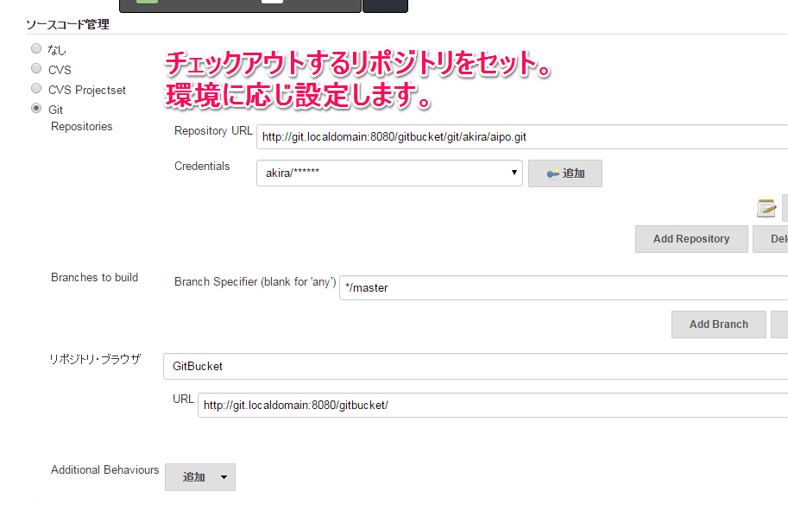This screenshot has height=510, width=788.
Task: Click the CVS Projectset label text
Action: (87, 90)
